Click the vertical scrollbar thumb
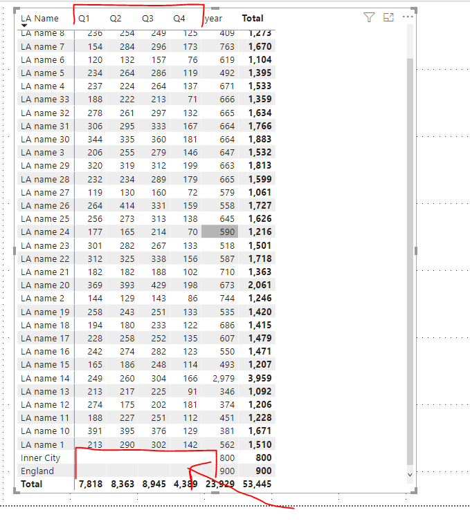This screenshot has height=528, width=470. click(410, 261)
